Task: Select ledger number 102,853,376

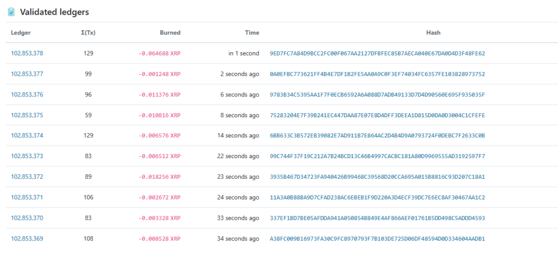Action: [x=27, y=95]
